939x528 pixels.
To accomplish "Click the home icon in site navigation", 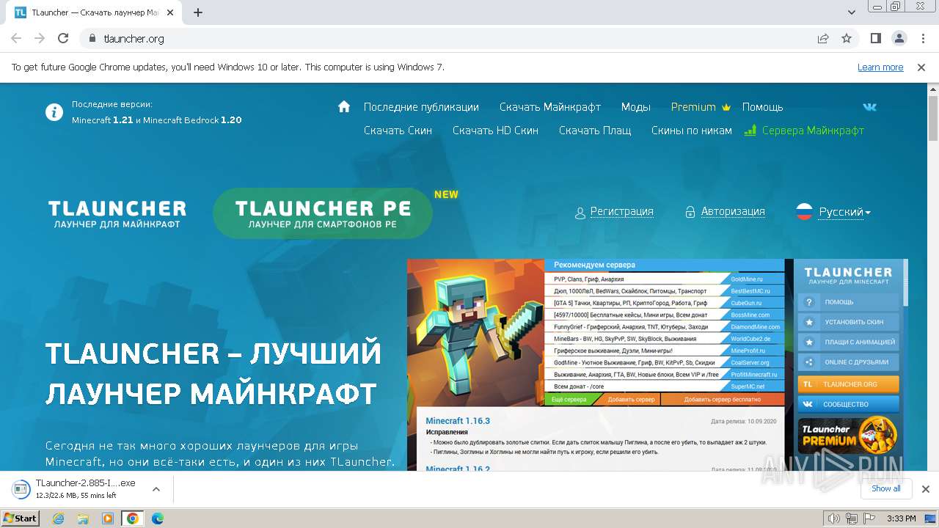I will point(344,106).
